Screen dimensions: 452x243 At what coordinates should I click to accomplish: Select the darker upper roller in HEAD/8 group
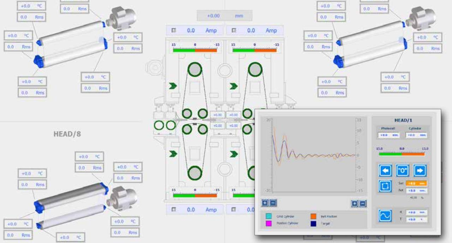(x=71, y=195)
